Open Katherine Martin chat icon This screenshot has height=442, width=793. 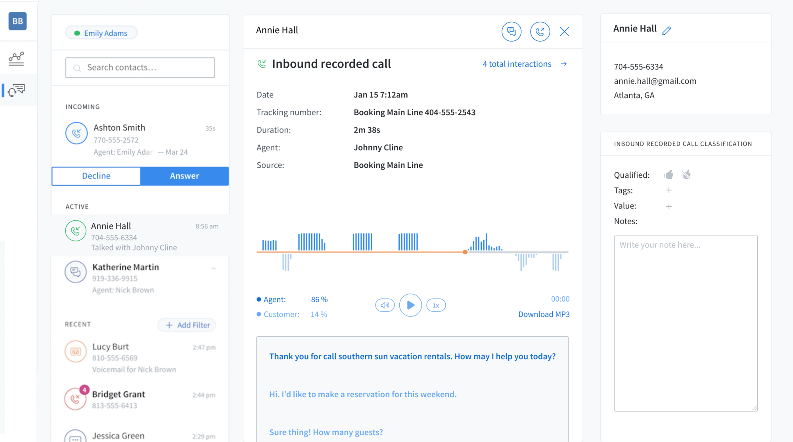pyautogui.click(x=75, y=271)
